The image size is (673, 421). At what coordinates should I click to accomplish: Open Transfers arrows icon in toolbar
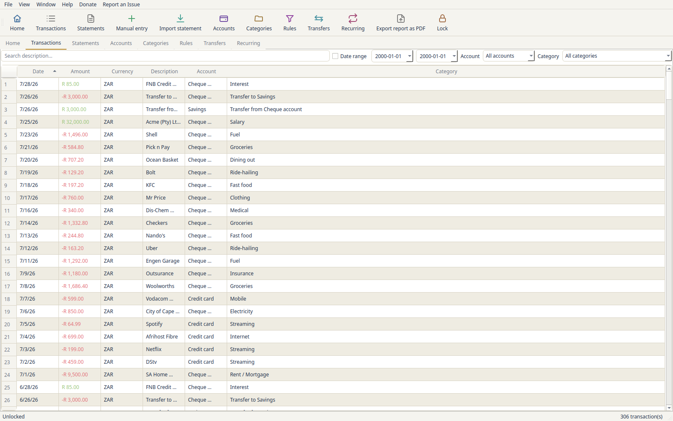pos(319,19)
